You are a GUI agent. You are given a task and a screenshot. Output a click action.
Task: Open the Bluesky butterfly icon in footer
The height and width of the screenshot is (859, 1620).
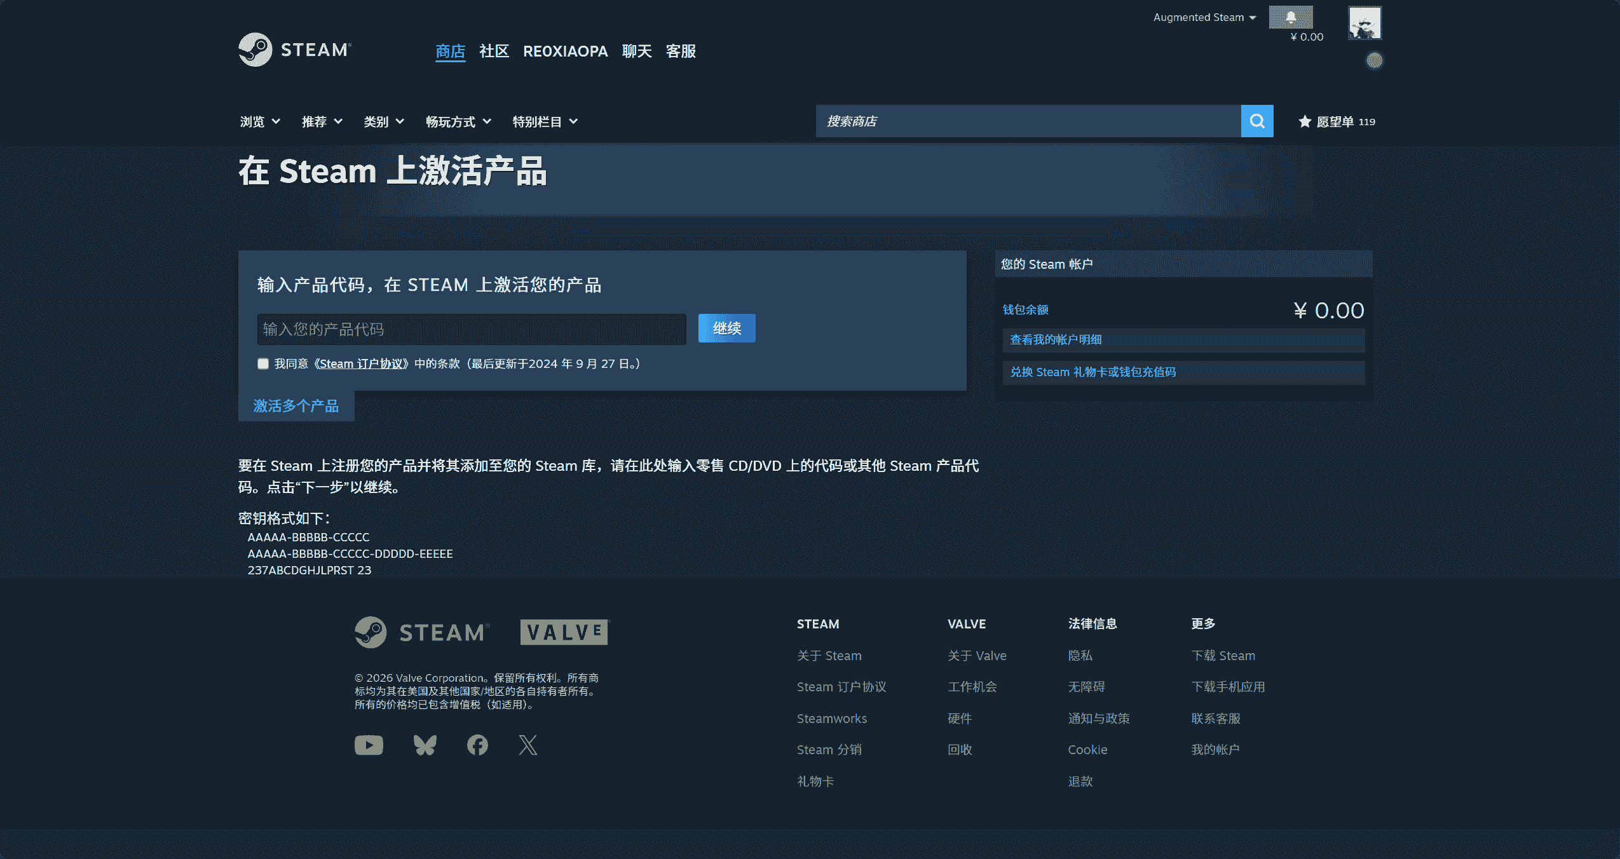click(x=425, y=745)
